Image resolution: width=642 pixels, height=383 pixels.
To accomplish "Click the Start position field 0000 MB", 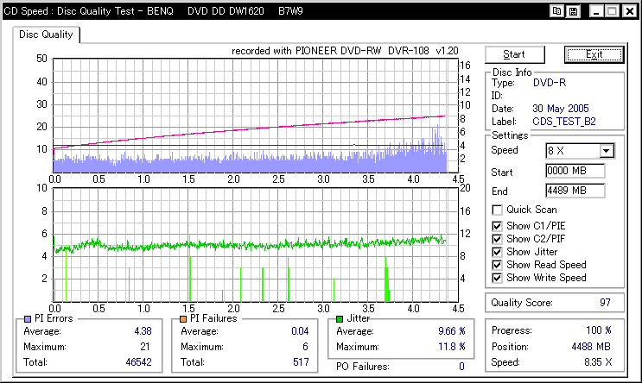I will pos(575,171).
